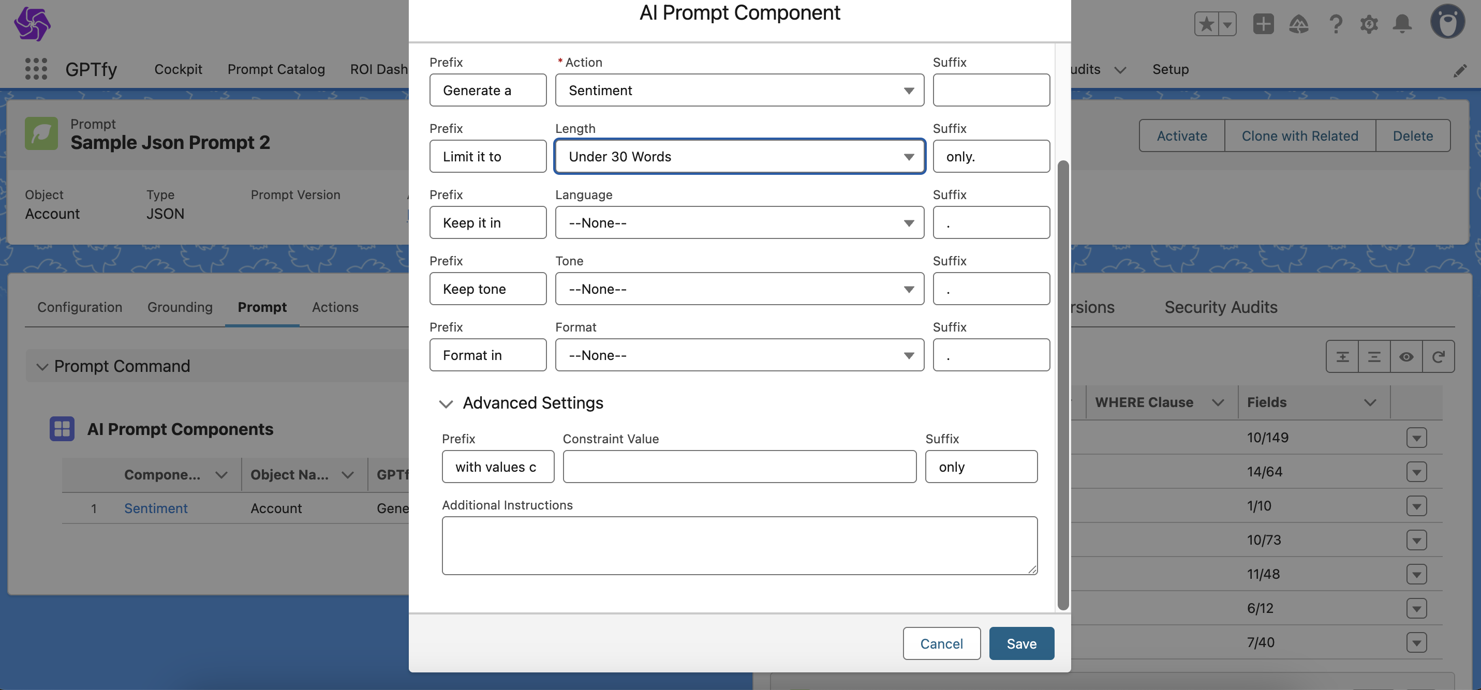Image resolution: width=1481 pixels, height=690 pixels.
Task: Click the Action Prefix field 'Generate a'
Action: [x=487, y=90]
